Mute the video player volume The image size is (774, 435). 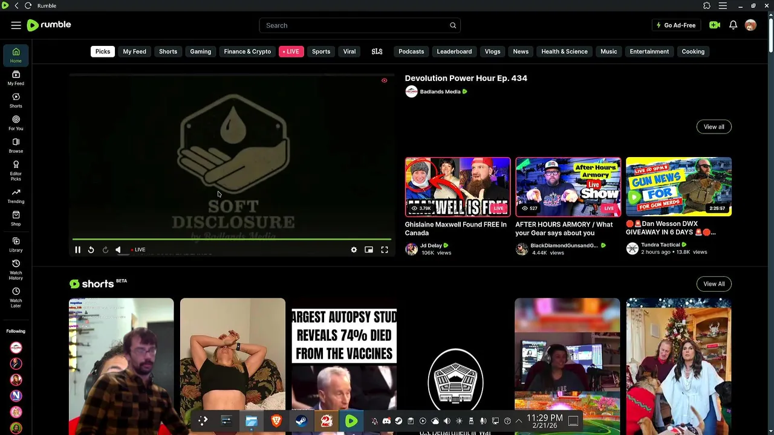119,250
